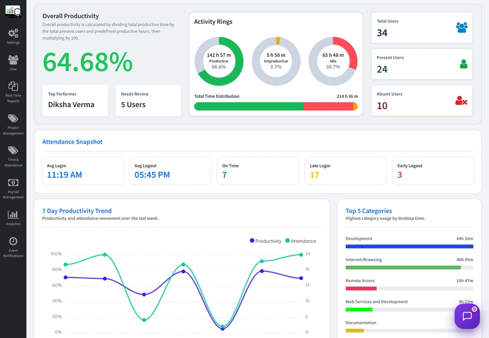Click the Total Users group icon
The image size is (489, 338).
[x=462, y=27]
